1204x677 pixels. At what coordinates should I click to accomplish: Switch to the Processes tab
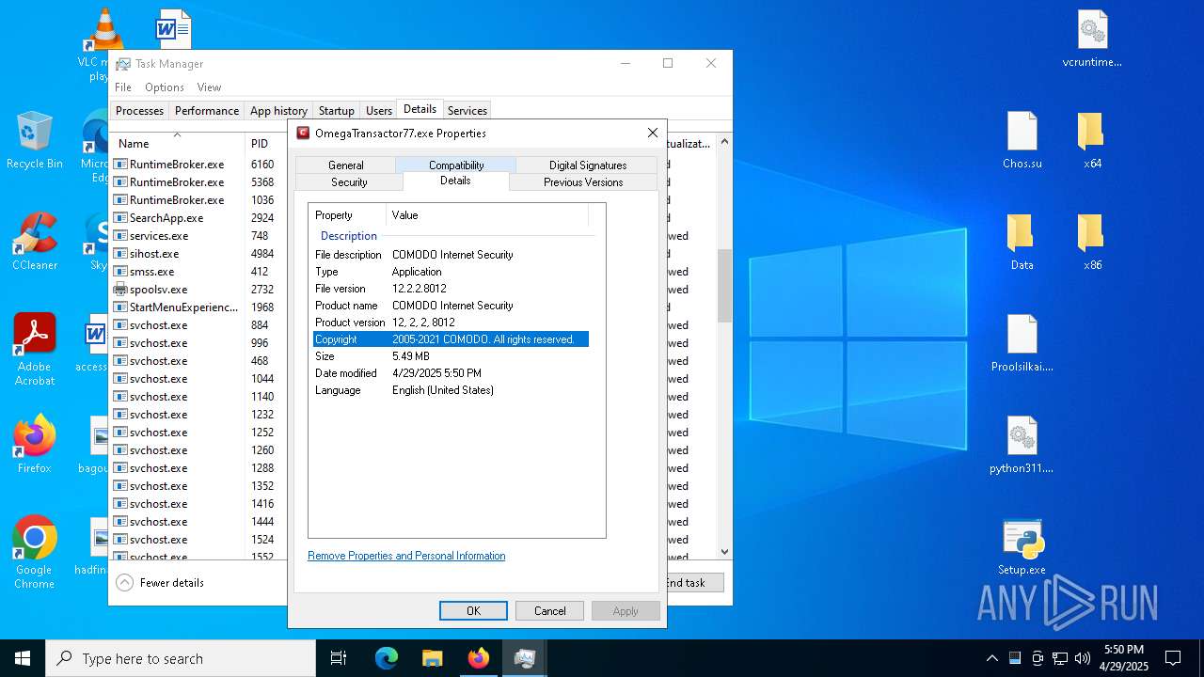[x=139, y=111]
